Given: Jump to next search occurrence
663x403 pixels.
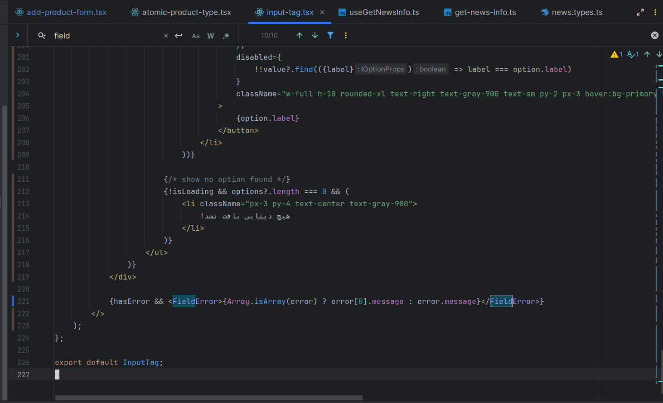Looking at the screenshot, I should point(315,35).
